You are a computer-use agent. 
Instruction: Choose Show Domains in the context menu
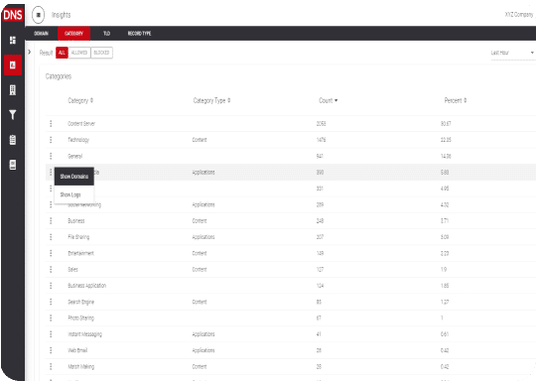74,177
